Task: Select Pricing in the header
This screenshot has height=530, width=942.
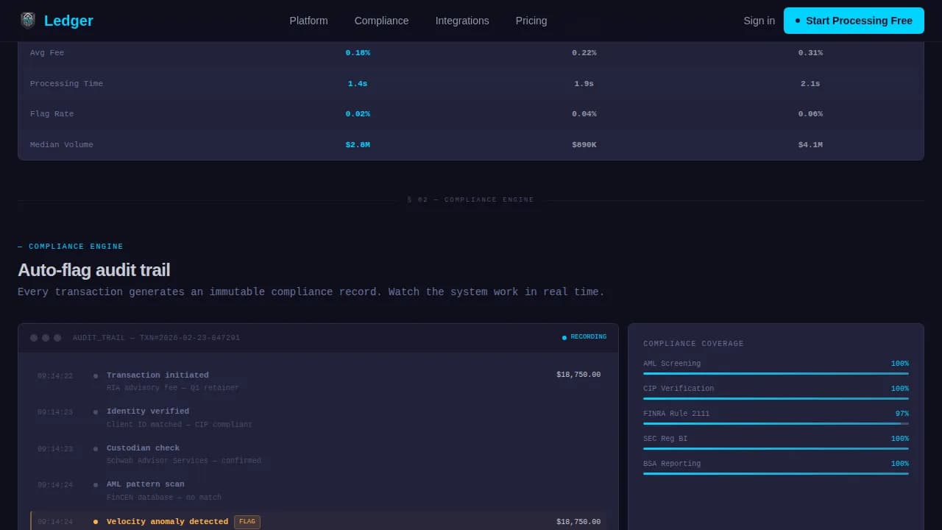Action: (531, 21)
